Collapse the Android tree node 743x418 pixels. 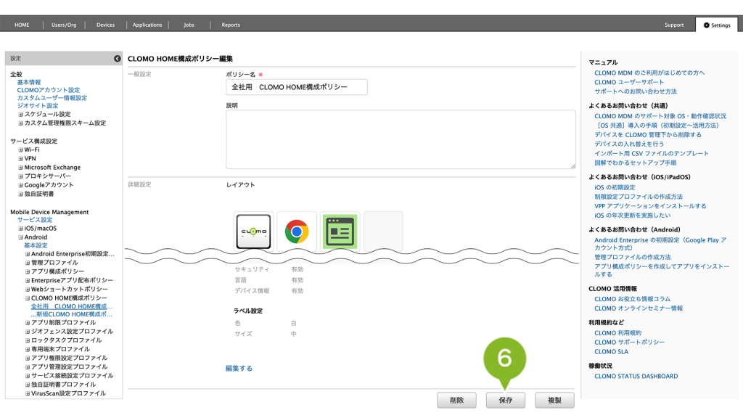click(x=21, y=237)
